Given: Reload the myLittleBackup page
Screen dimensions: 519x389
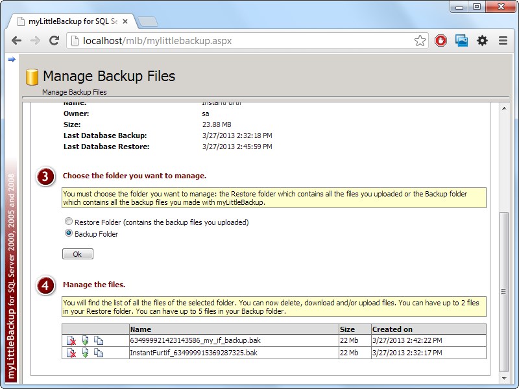Looking at the screenshot, I should click(x=54, y=41).
